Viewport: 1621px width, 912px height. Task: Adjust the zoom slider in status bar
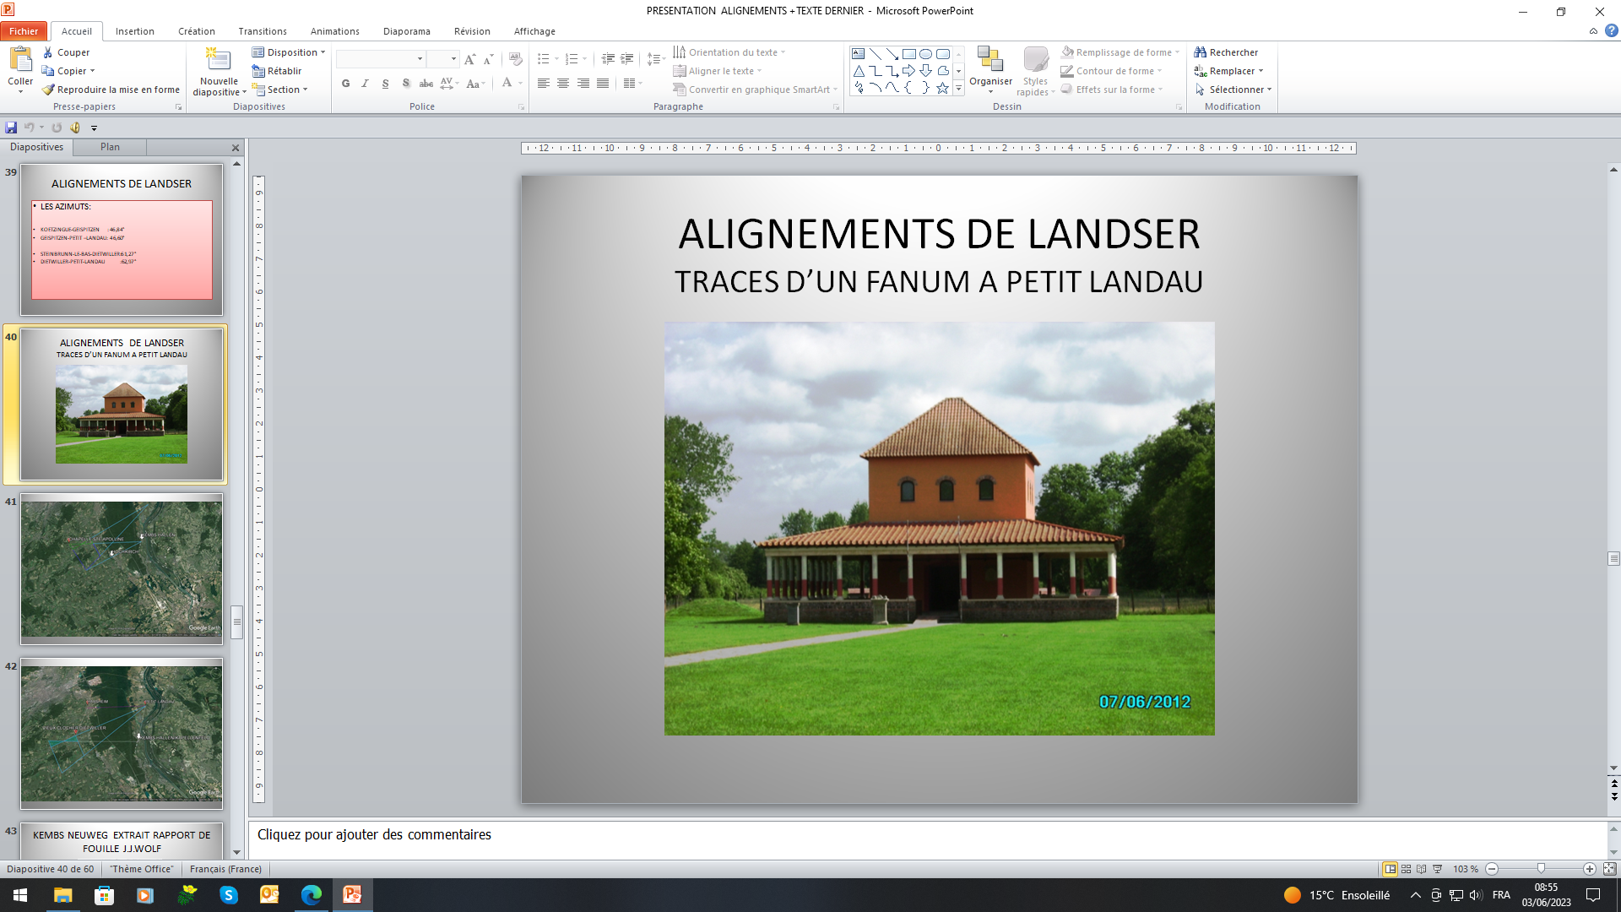pos(1542,868)
